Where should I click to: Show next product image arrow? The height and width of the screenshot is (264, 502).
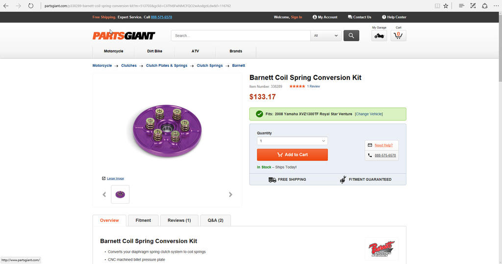click(x=230, y=195)
